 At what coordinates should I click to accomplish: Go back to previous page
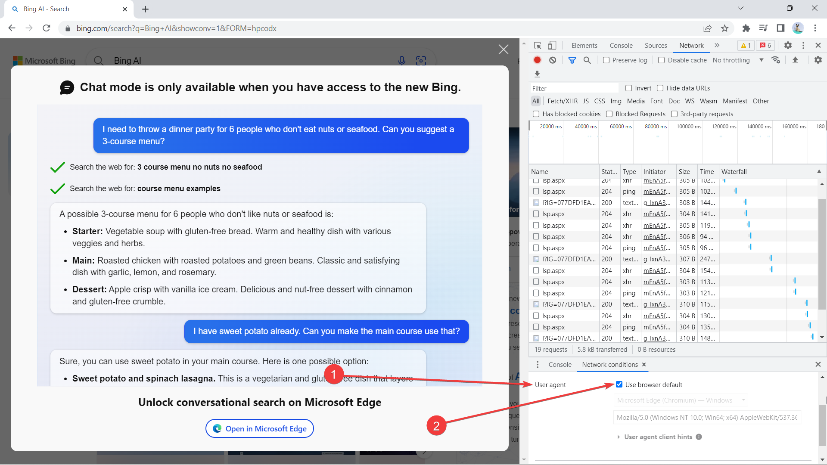(x=12, y=28)
